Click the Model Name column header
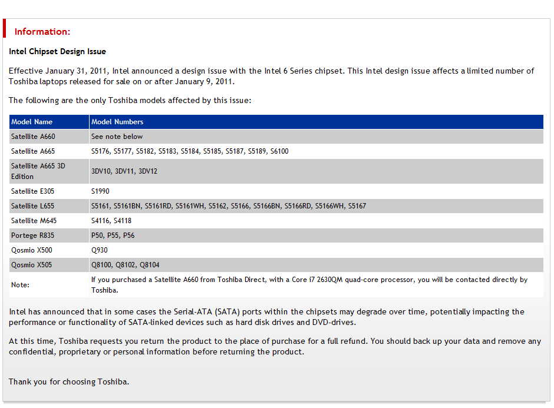This screenshot has width=554, height=408. (x=49, y=122)
